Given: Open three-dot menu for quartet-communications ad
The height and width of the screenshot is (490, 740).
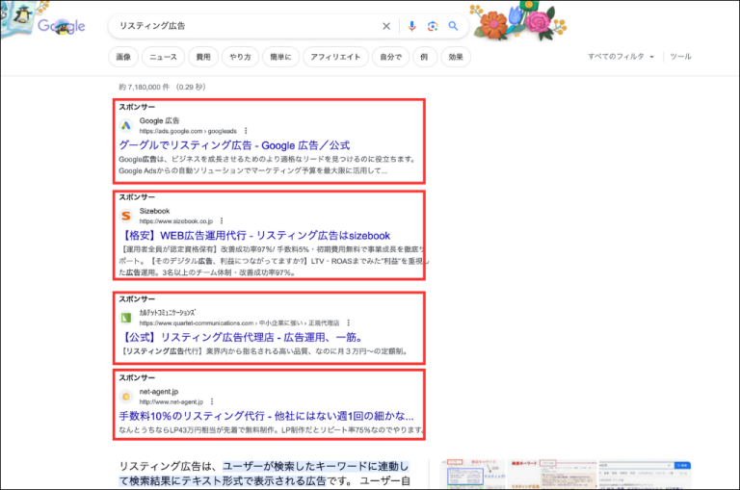Looking at the screenshot, I should [x=348, y=323].
